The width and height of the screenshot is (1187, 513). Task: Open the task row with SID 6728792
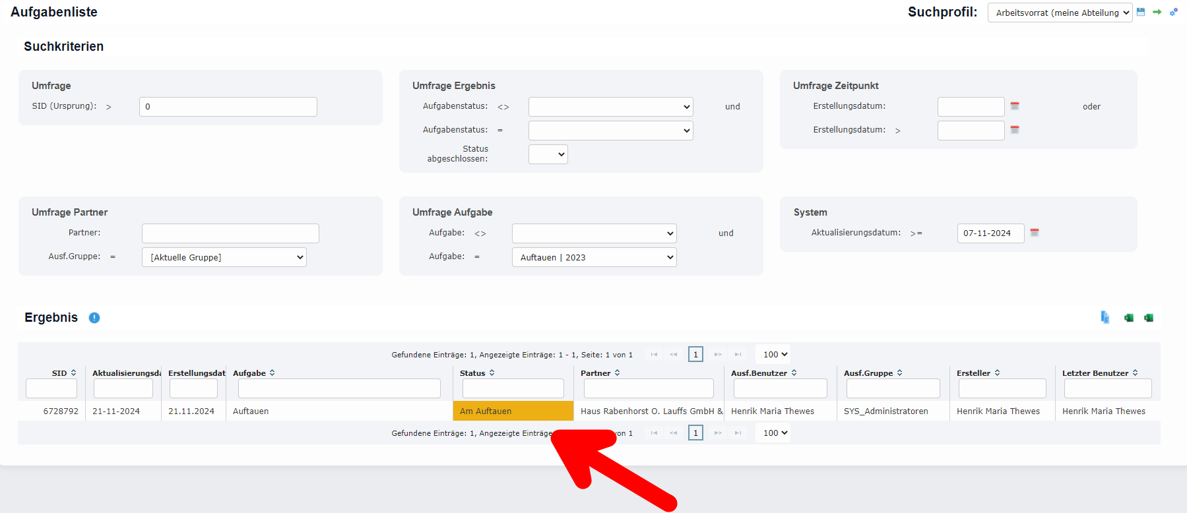click(61, 411)
